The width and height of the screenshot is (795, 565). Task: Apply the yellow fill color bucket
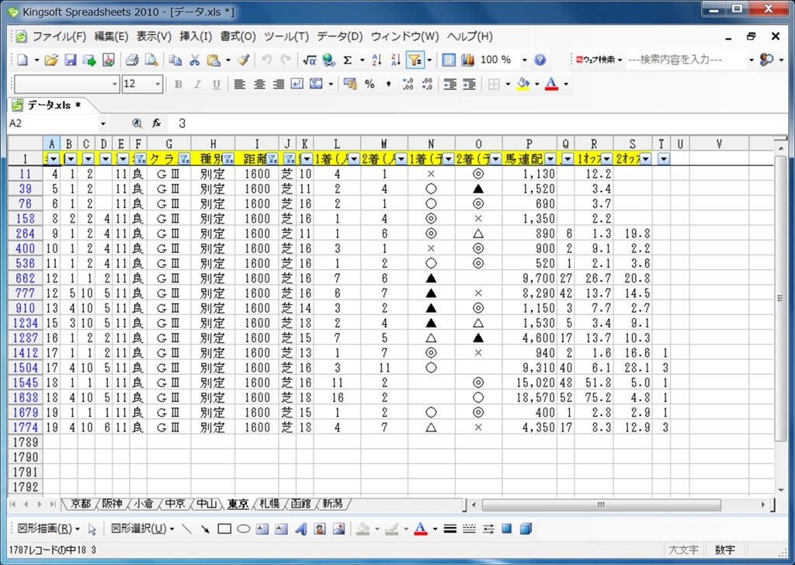point(523,84)
